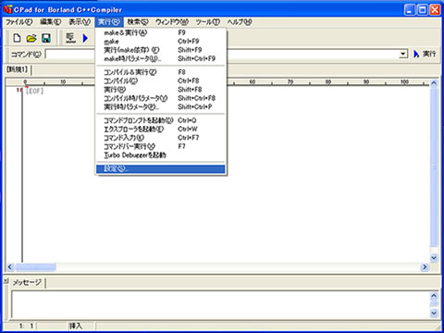444x333 pixels.
Task: Click the compile toolbar icon
Action: tap(70, 38)
